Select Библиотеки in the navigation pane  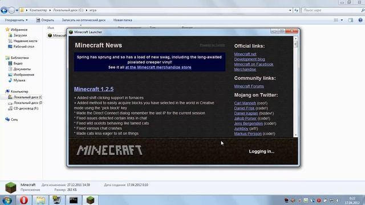(17, 58)
